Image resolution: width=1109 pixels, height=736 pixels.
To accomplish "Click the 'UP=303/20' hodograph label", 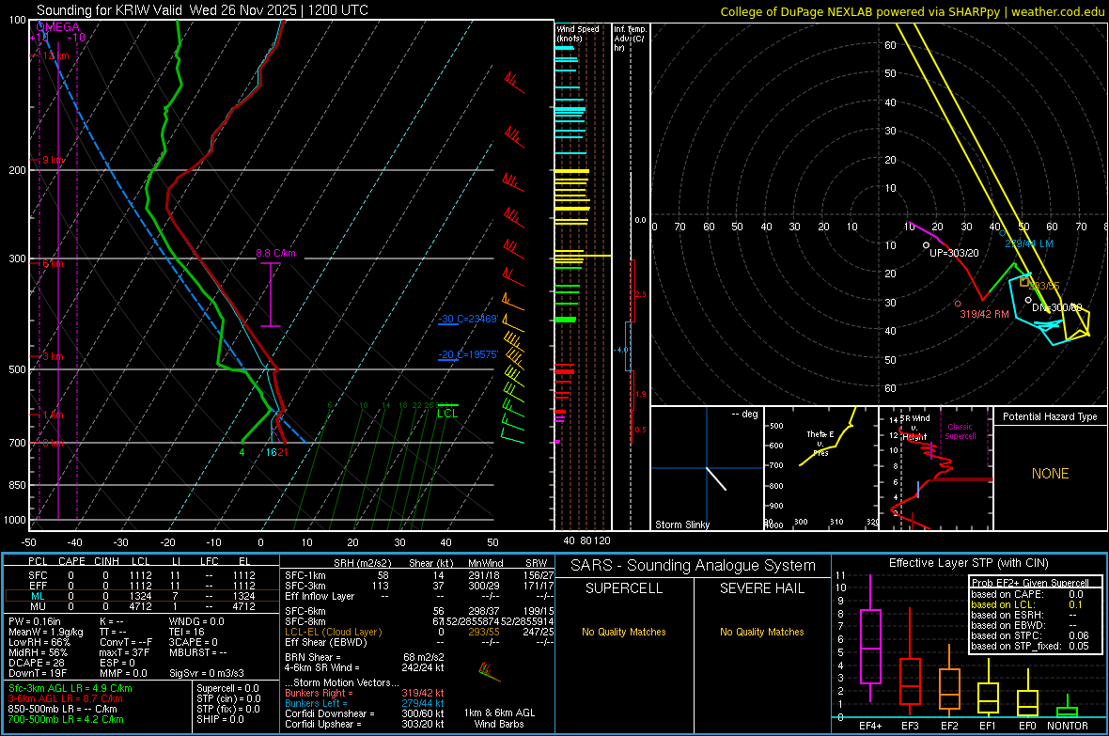I will (954, 253).
